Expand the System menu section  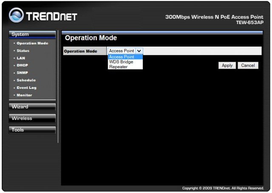pyautogui.click(x=32, y=34)
